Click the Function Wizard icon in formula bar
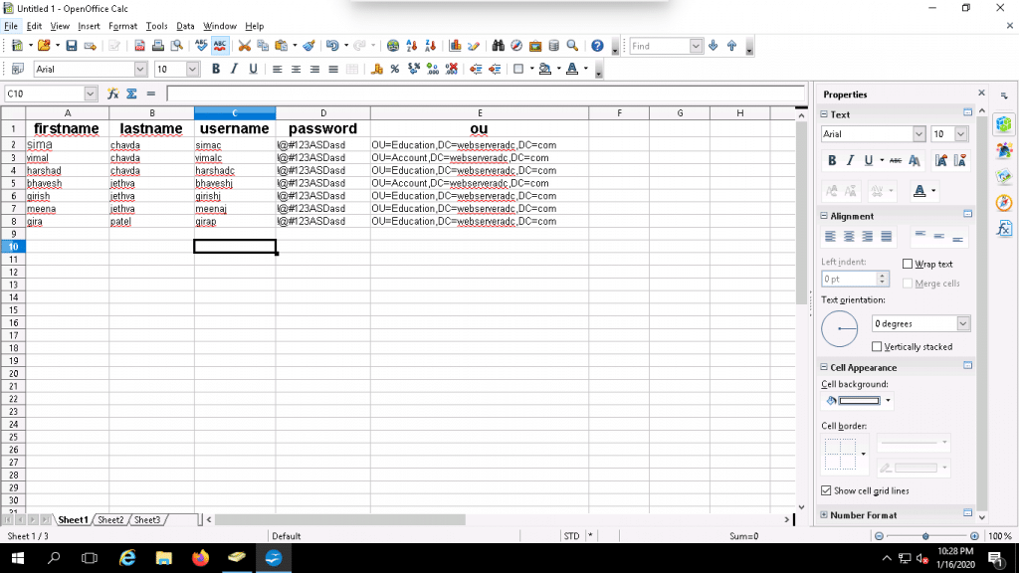 point(113,94)
